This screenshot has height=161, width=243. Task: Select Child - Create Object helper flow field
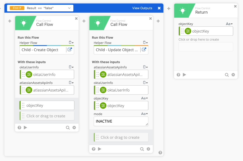(x=43, y=50)
